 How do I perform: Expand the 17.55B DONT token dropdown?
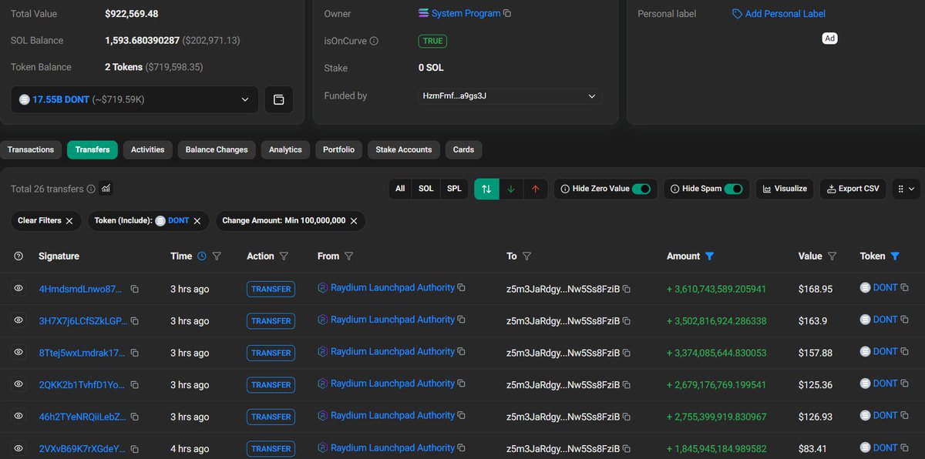point(135,99)
